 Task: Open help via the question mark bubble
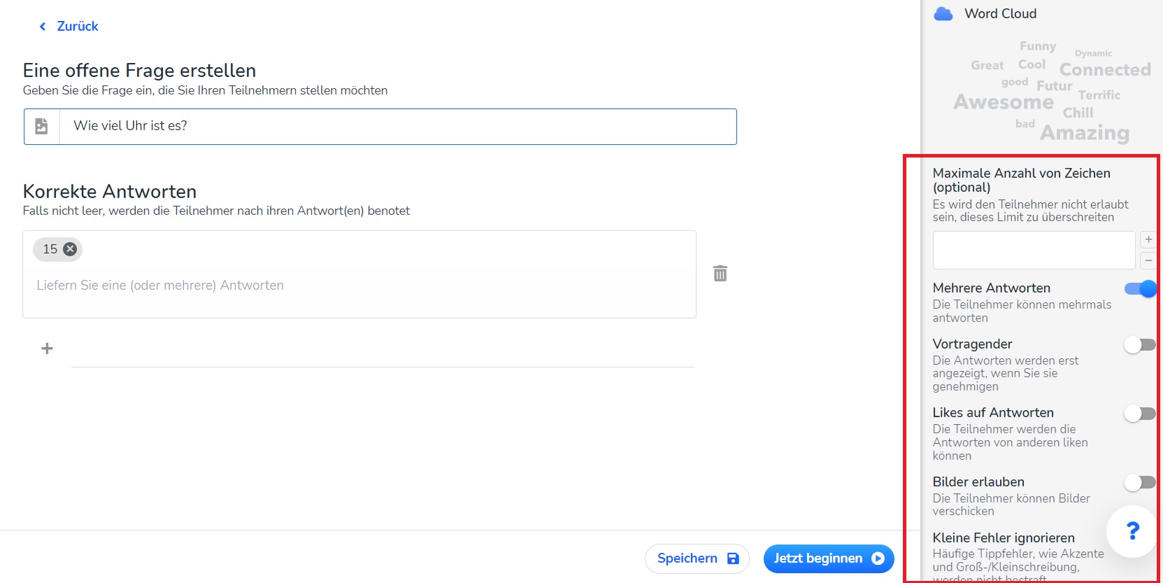[x=1132, y=531]
